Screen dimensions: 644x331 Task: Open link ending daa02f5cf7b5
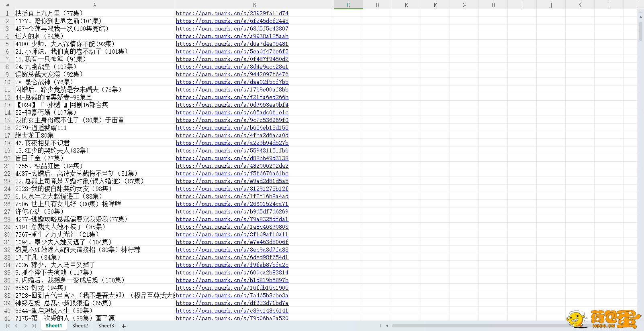[x=232, y=82]
